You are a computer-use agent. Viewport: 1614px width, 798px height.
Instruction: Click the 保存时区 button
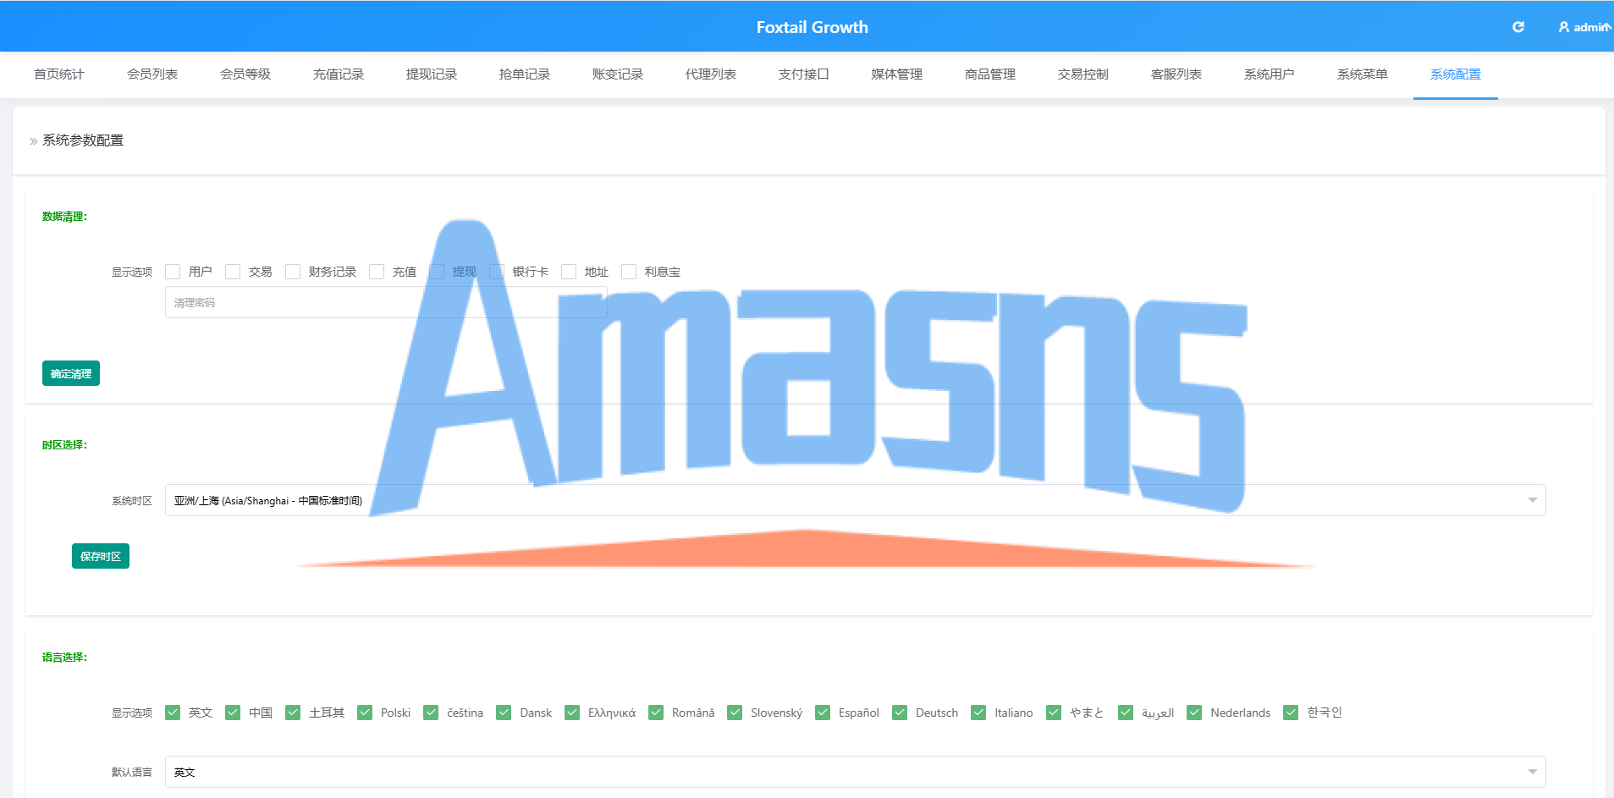coord(101,556)
